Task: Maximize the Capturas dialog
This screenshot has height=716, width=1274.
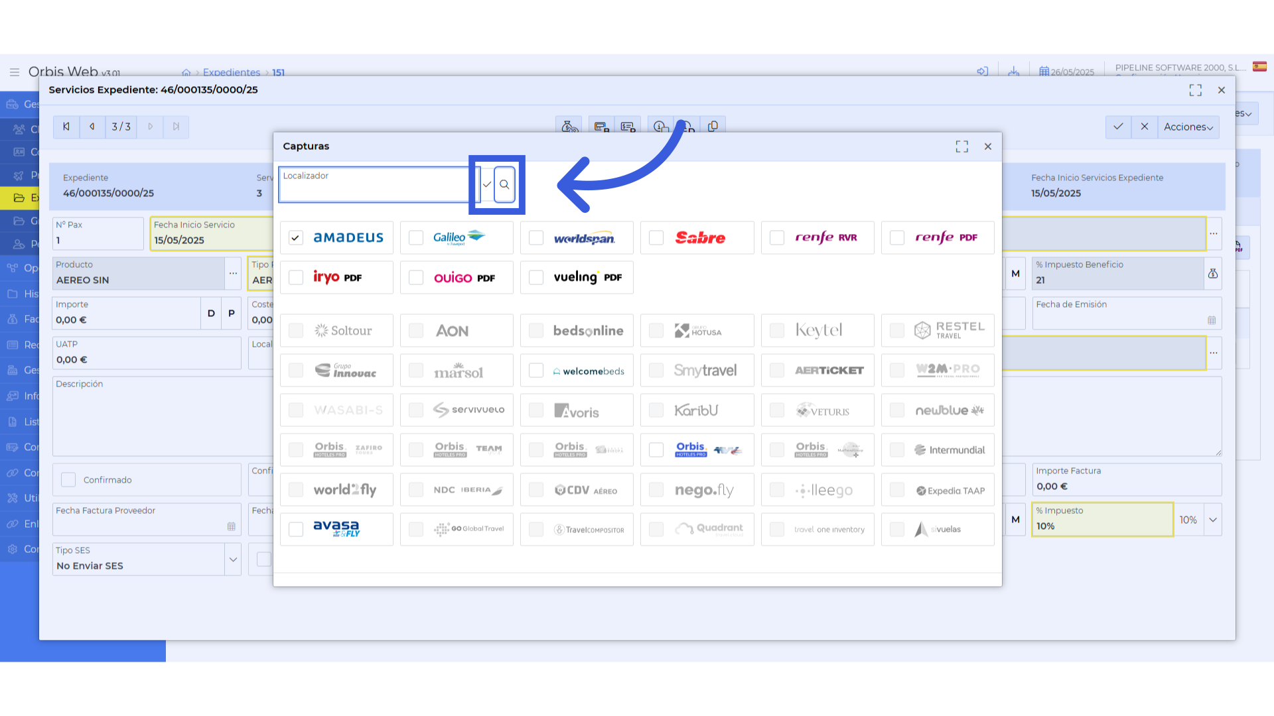Action: [962, 147]
